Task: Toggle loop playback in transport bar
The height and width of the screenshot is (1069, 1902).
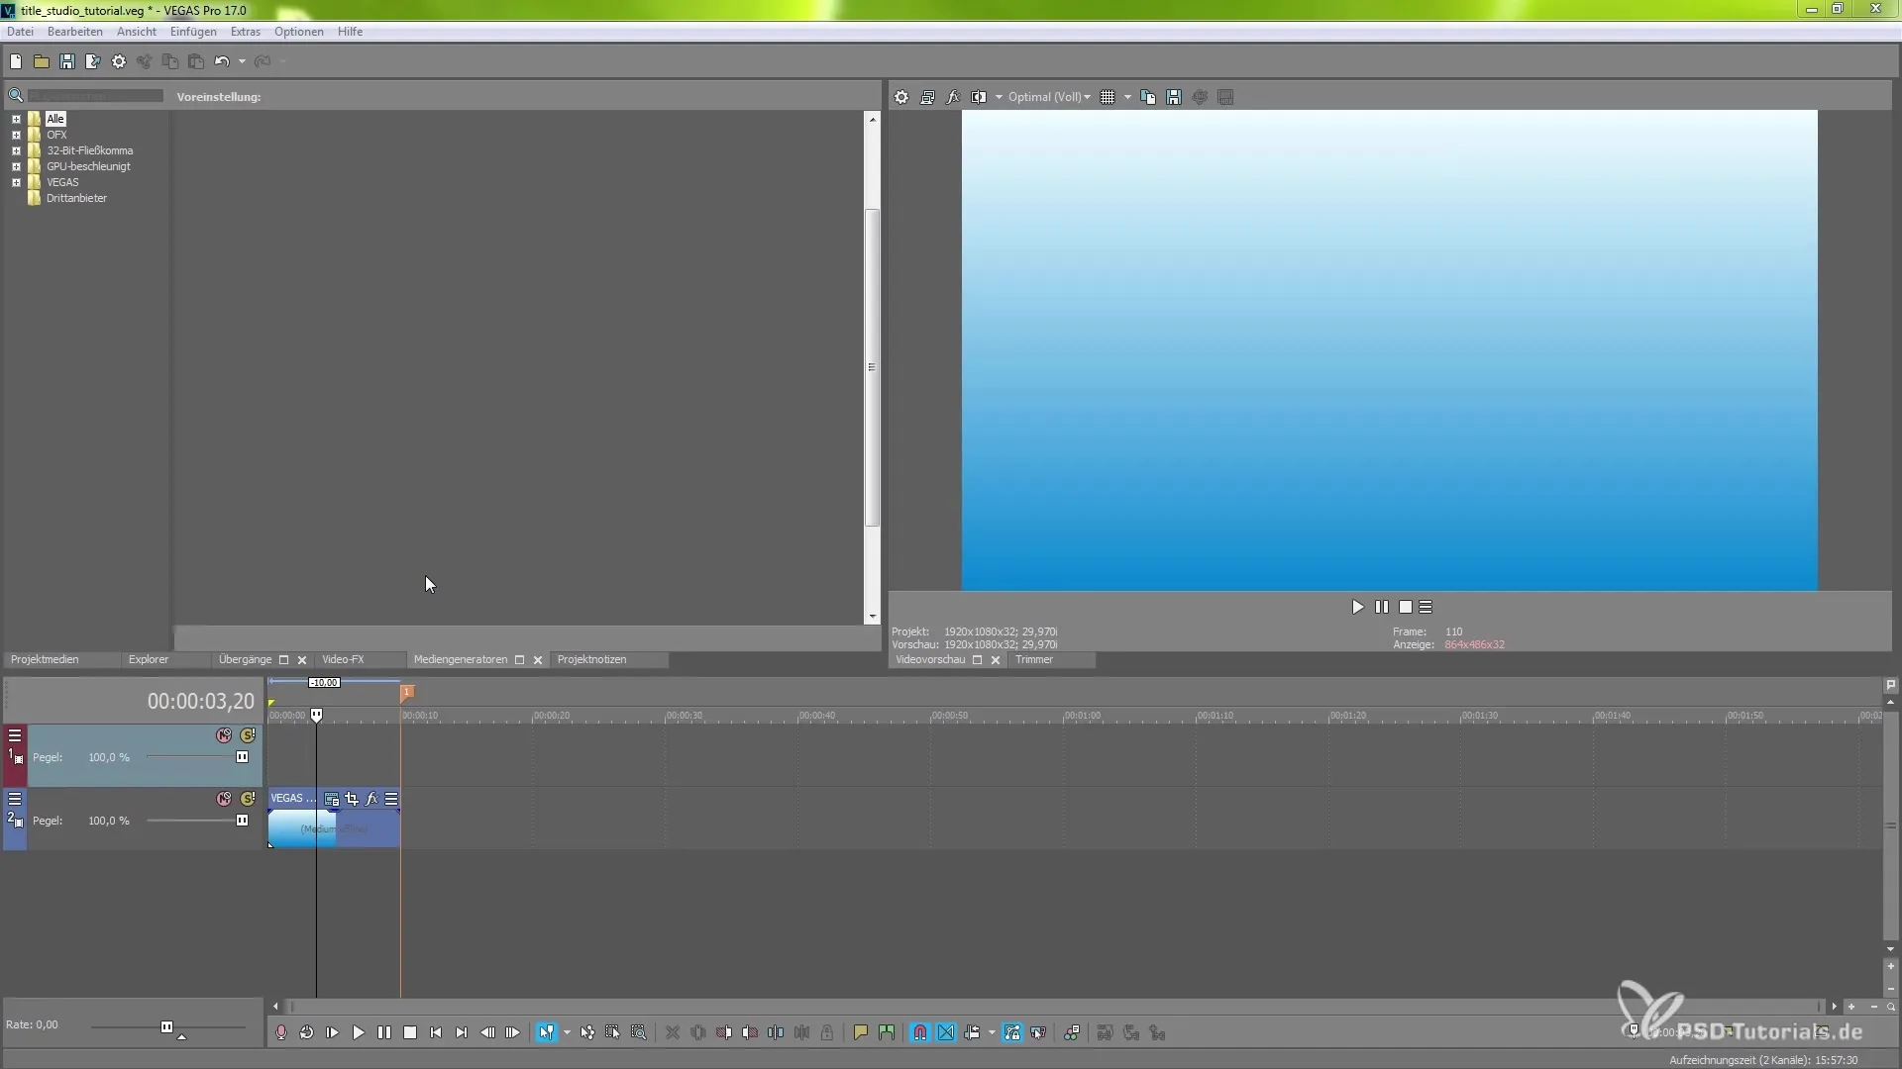Action: 307,1032
